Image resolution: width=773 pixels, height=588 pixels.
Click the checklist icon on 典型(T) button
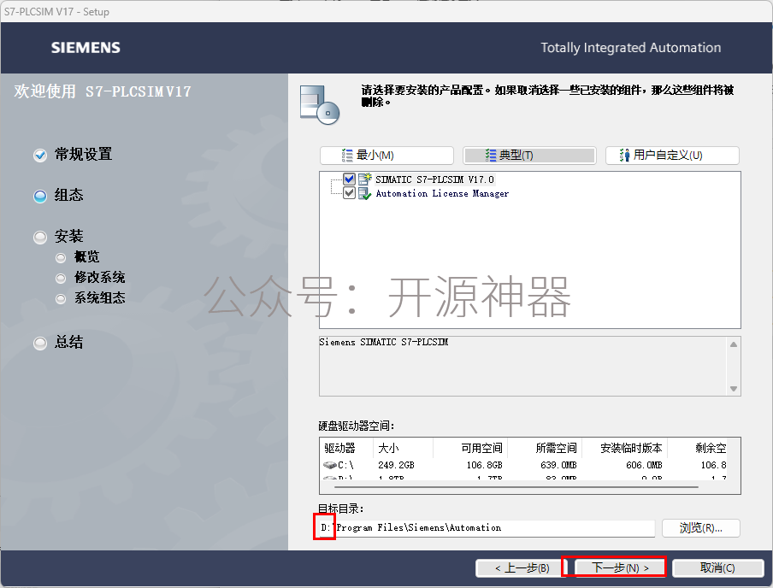click(x=491, y=156)
